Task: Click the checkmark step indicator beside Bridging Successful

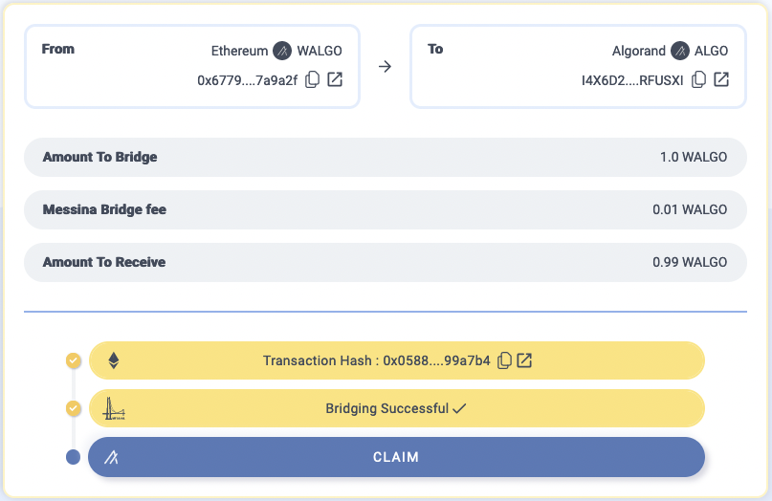Action: point(74,408)
